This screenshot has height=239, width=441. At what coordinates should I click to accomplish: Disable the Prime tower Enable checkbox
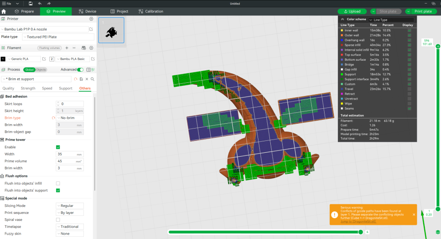pyautogui.click(x=58, y=147)
